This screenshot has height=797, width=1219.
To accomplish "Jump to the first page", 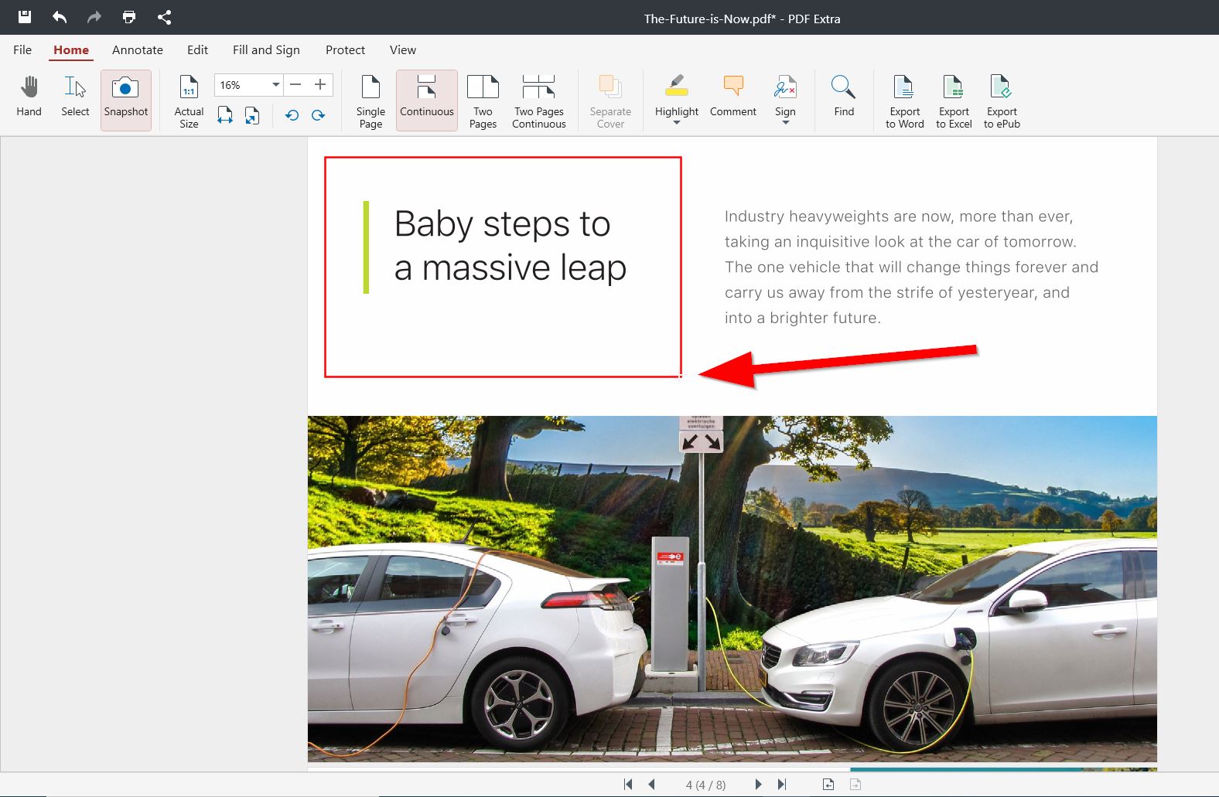I will 628,785.
